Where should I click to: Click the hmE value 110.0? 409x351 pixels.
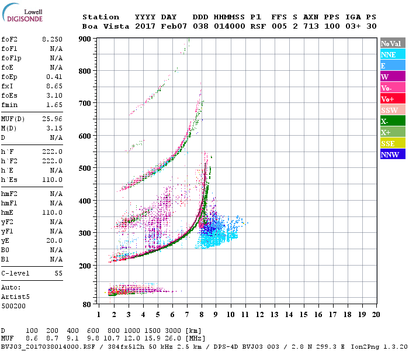click(52, 212)
